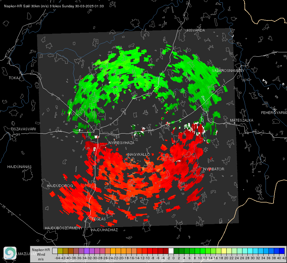287x263 pixels.
Task: Click the radar title and timestamp header text
Action: 54,6
